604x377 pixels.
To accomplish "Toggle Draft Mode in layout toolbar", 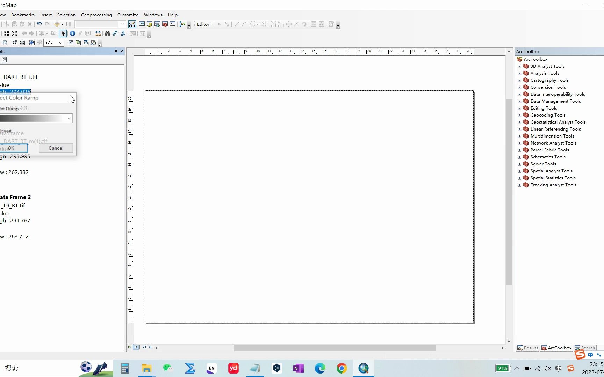I will [70, 43].
